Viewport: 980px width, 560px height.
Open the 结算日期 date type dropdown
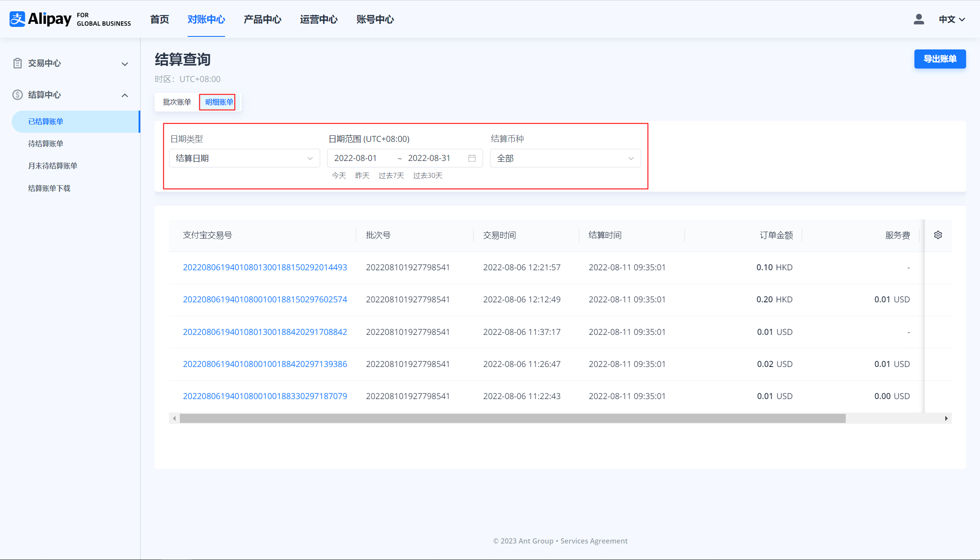244,158
